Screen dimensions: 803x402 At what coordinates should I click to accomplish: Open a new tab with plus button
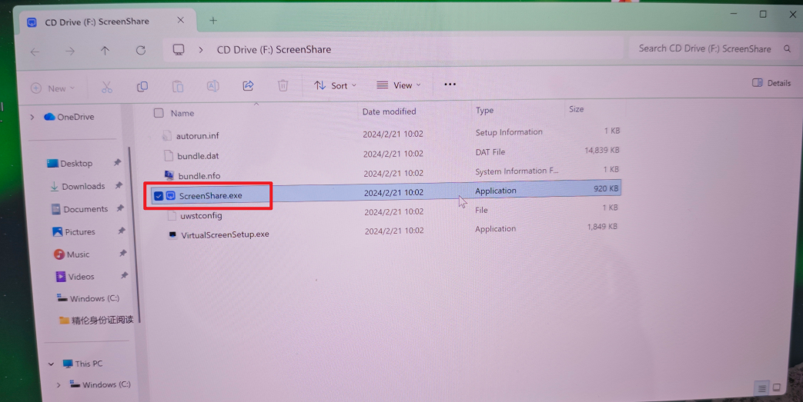click(x=213, y=21)
